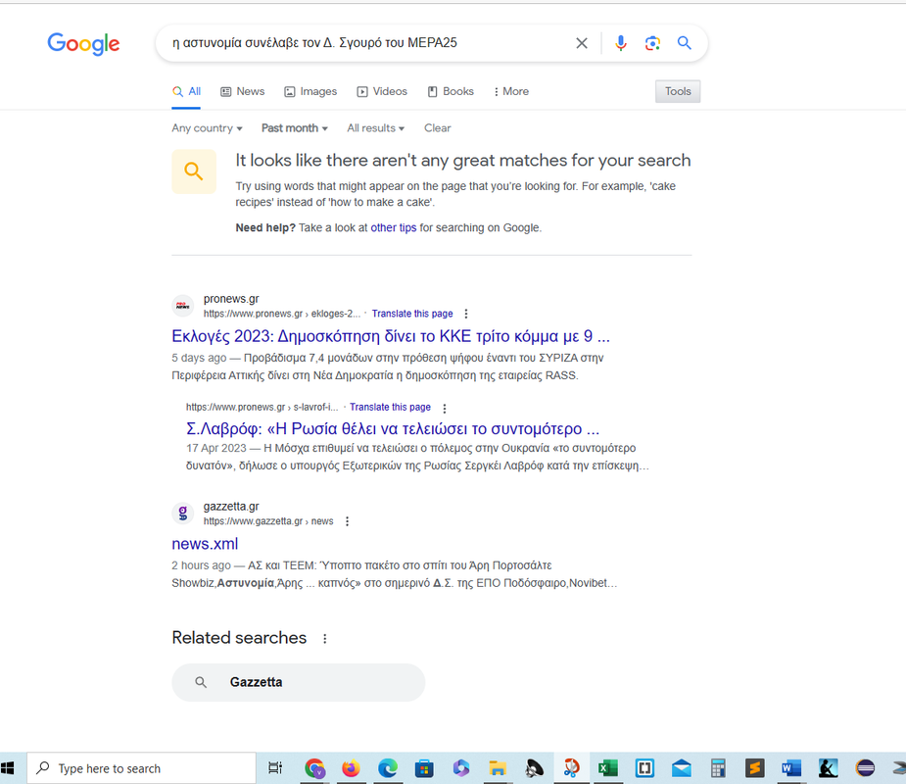Select the Gazzetta related search chip
906x784 pixels.
click(298, 682)
